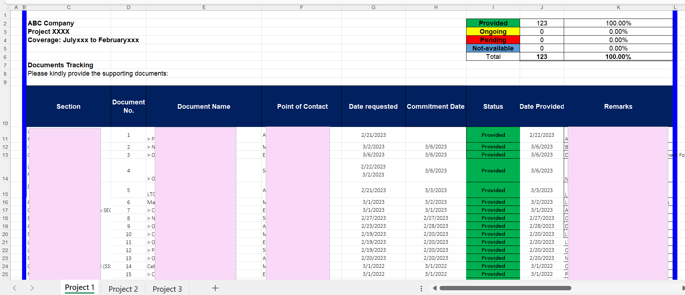
Task: Select column I header
Action: (x=493, y=7)
